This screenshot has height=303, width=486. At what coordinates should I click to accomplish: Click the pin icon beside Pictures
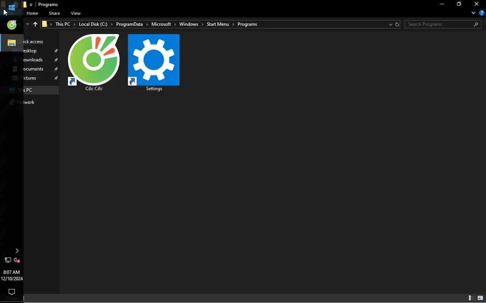point(56,78)
